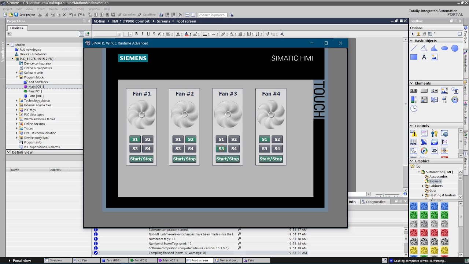Expand the Cabinets graphics folder
Screen dimensions: 469x264
[423, 186]
